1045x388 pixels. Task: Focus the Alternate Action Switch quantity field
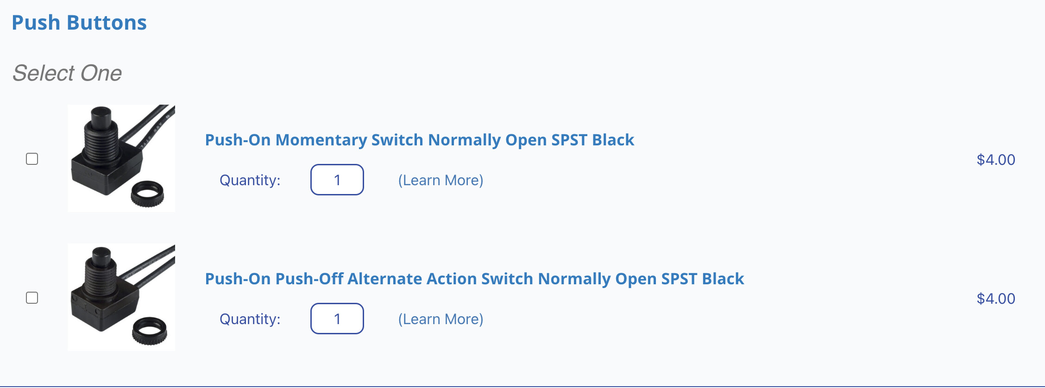(337, 319)
